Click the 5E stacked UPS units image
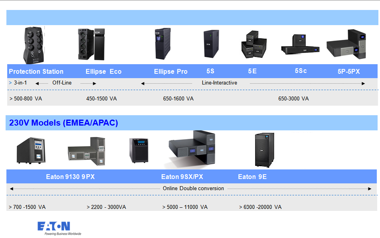This screenshot has width=380, height=238. [x=254, y=44]
